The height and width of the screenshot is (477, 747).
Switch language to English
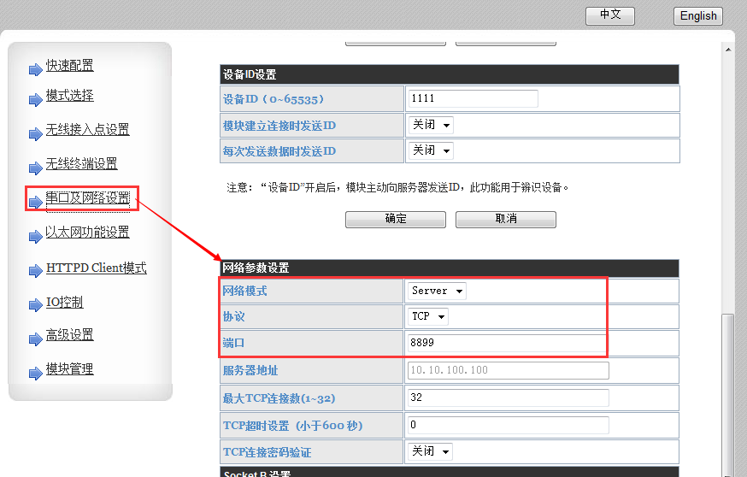698,15
